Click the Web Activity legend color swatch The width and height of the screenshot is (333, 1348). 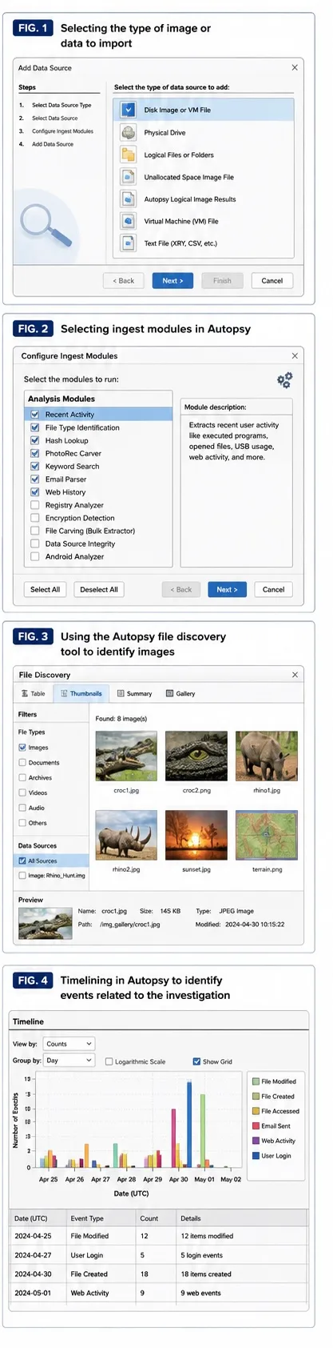[256, 1141]
